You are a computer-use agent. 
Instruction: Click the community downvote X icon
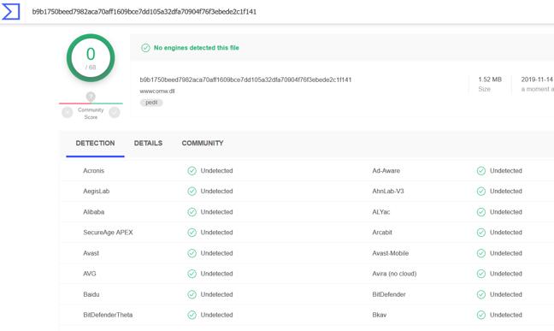[68, 112]
